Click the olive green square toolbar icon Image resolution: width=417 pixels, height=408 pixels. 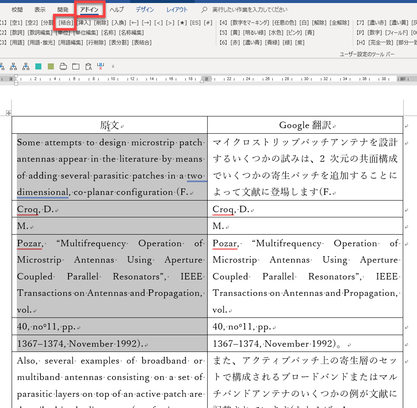point(51,66)
